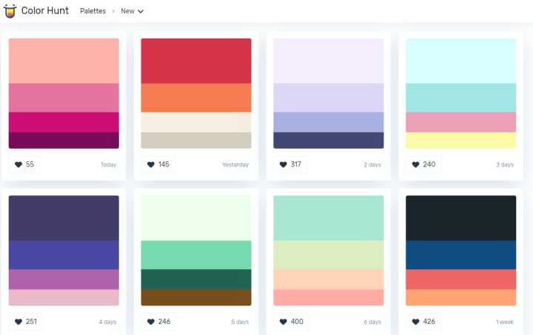Select turquoise swatch in 240-likes palette
Image resolution: width=533 pixels, height=335 pixels.
[x=461, y=98]
